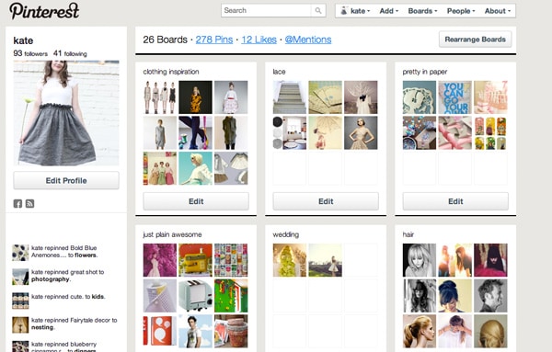Open the YOU CAN GO YOUR OWN pin thumbnail
The width and height of the screenshot is (552, 352).
point(454,97)
